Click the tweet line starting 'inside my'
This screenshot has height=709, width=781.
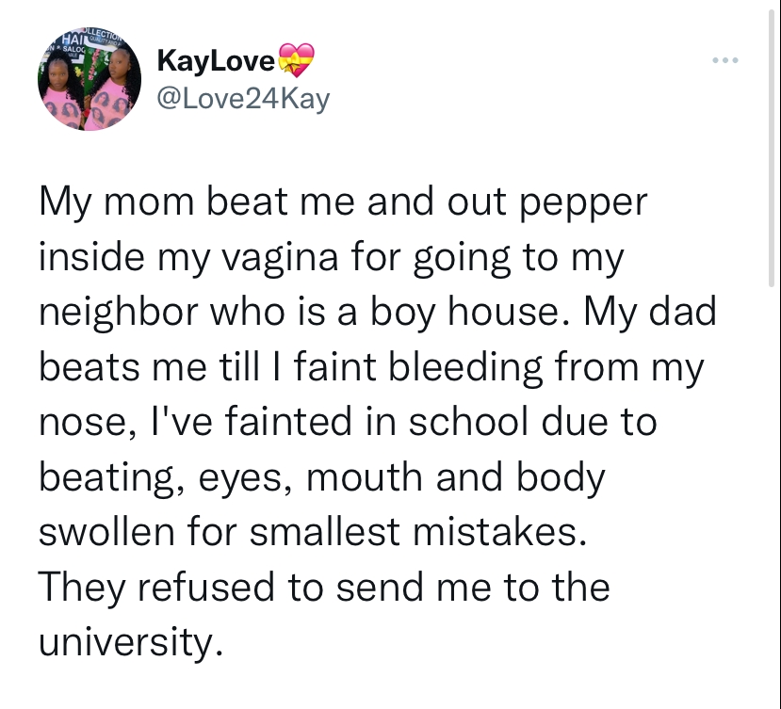332,258
